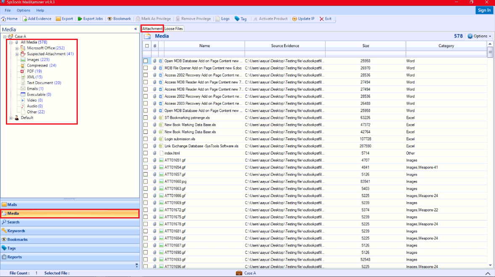This screenshot has height=277, width=495.
Task: Click the Bookmark eye icon
Action: click(x=110, y=19)
